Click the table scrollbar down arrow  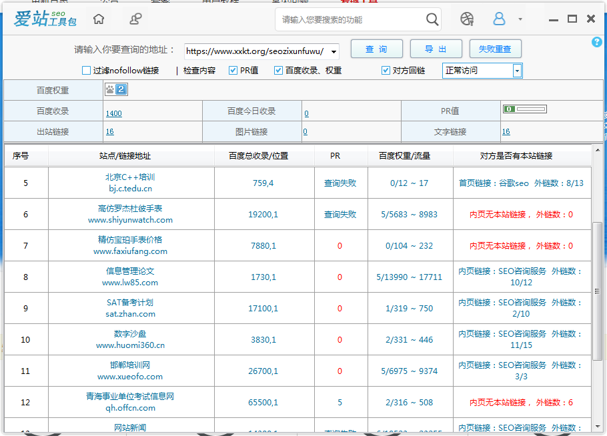(x=597, y=426)
